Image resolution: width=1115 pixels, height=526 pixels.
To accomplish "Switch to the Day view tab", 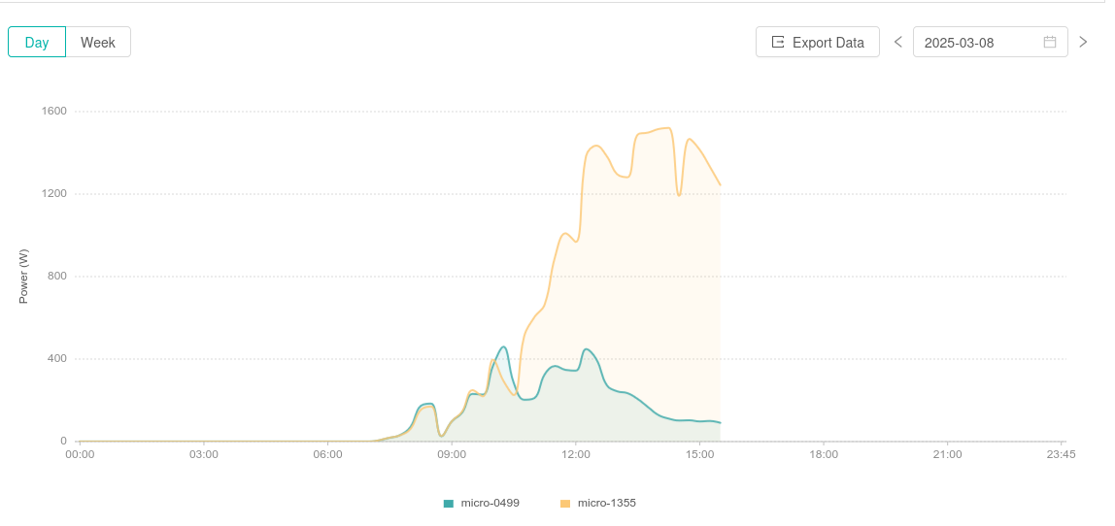I will (37, 42).
